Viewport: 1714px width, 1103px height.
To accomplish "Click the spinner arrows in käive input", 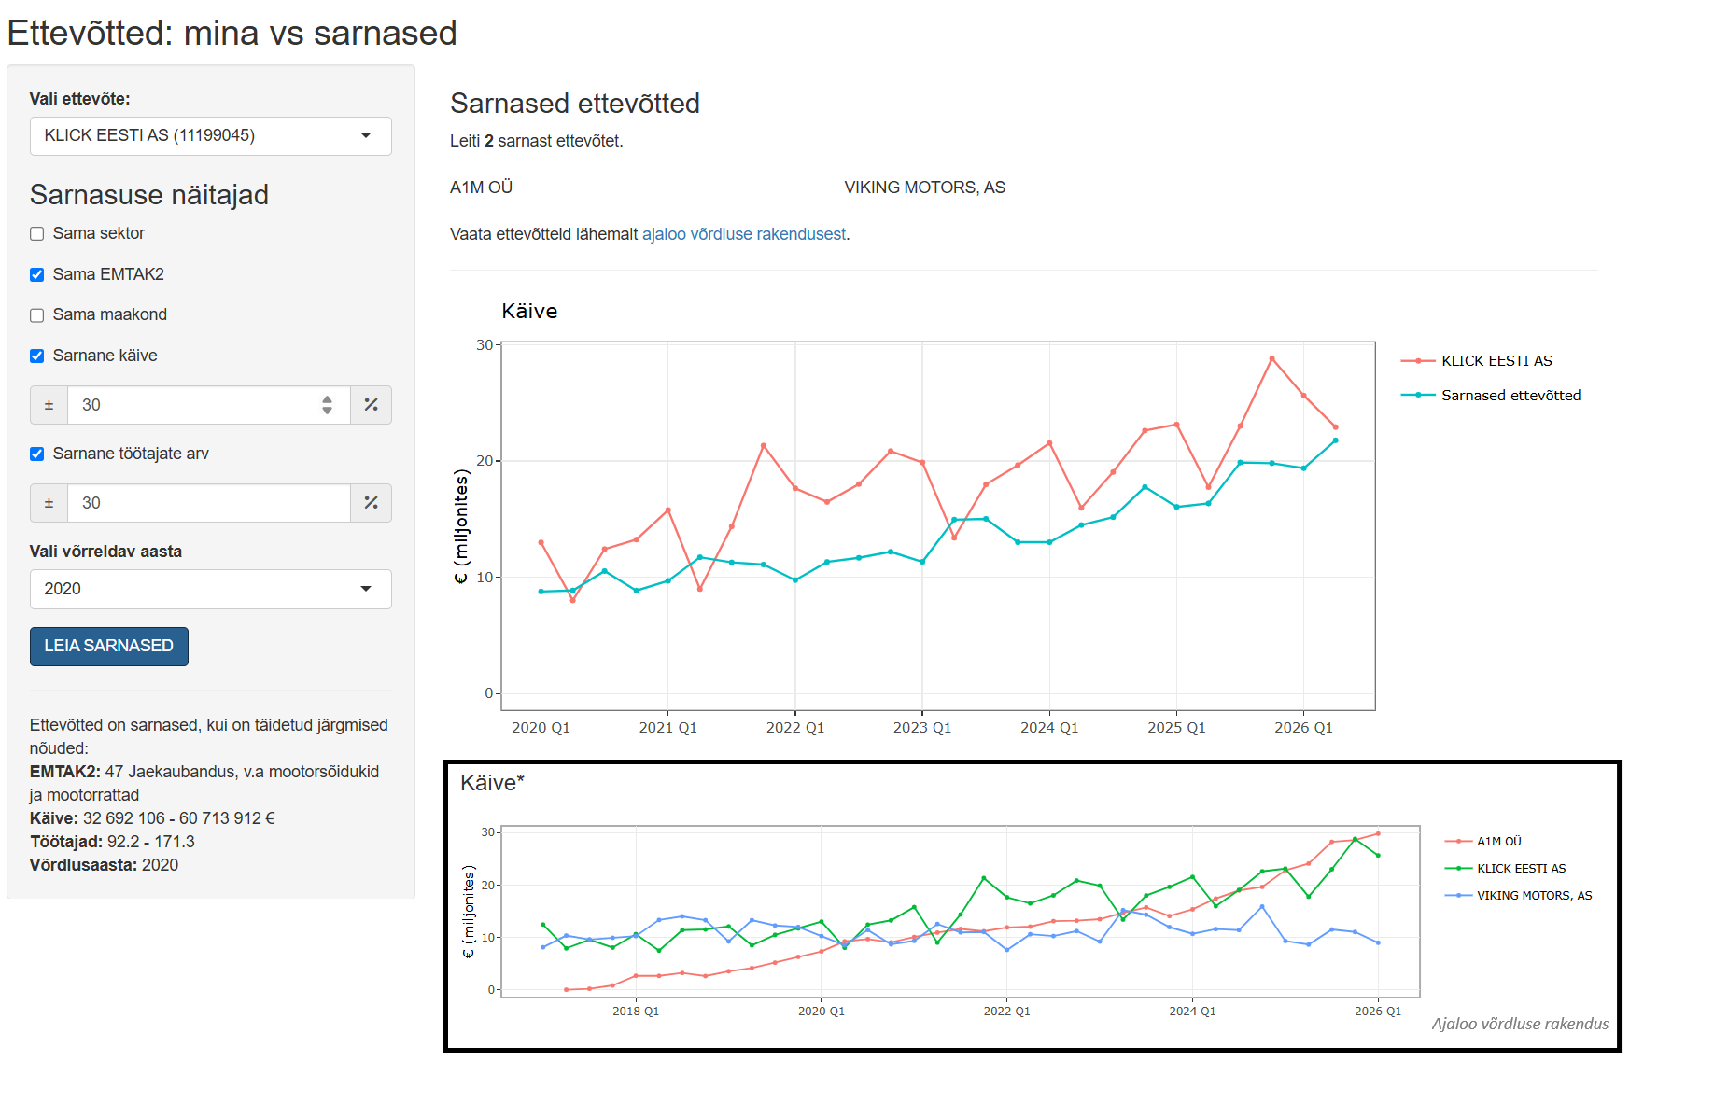I will [x=327, y=405].
